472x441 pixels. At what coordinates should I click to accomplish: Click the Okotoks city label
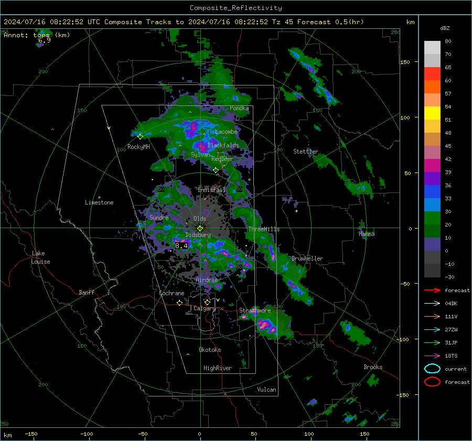[x=210, y=350]
